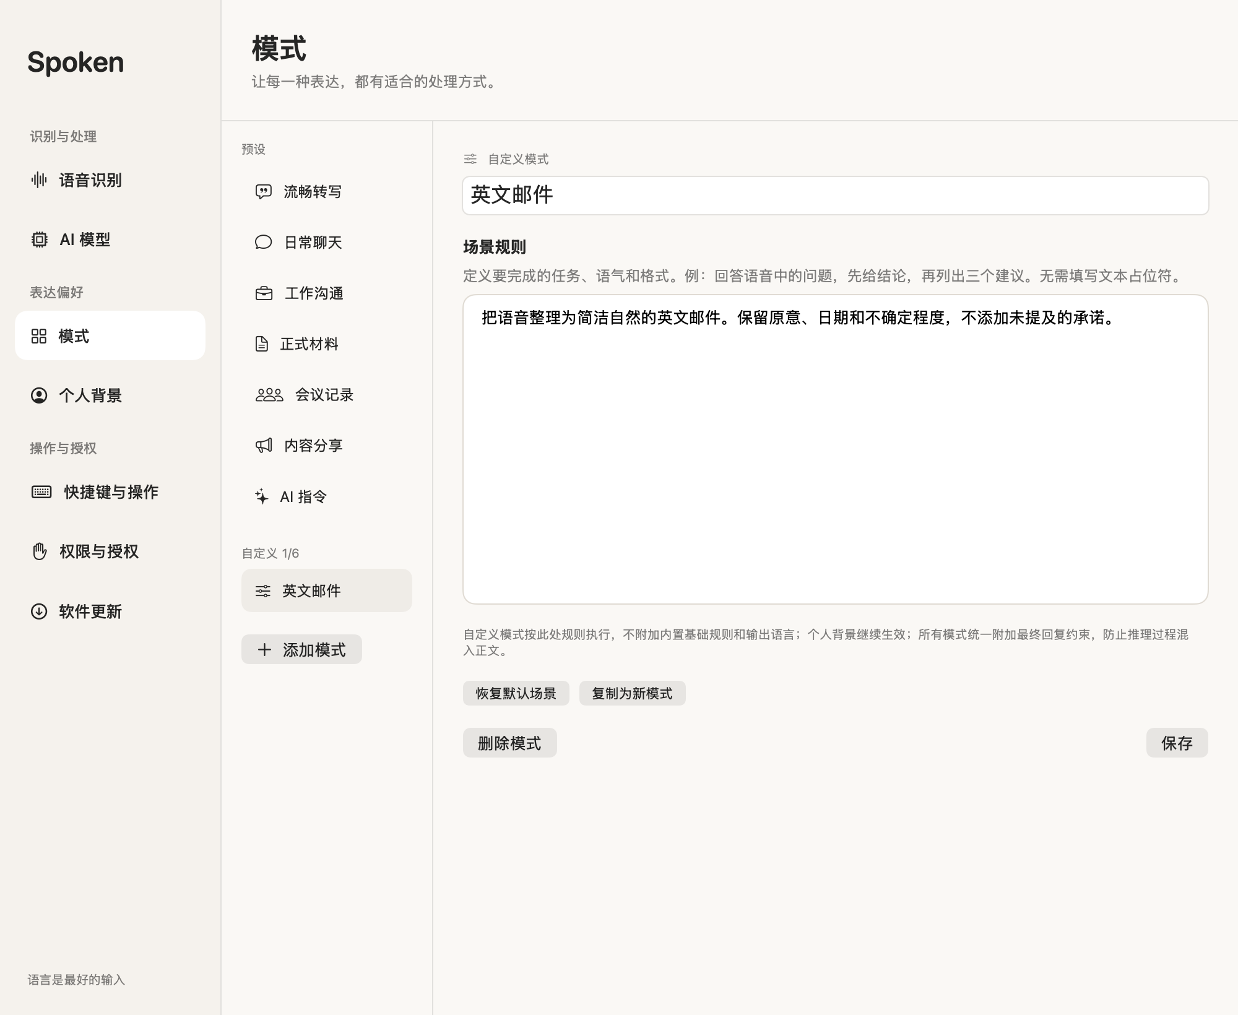Click the person icon beside 个人背景
The height and width of the screenshot is (1015, 1238).
[39, 395]
